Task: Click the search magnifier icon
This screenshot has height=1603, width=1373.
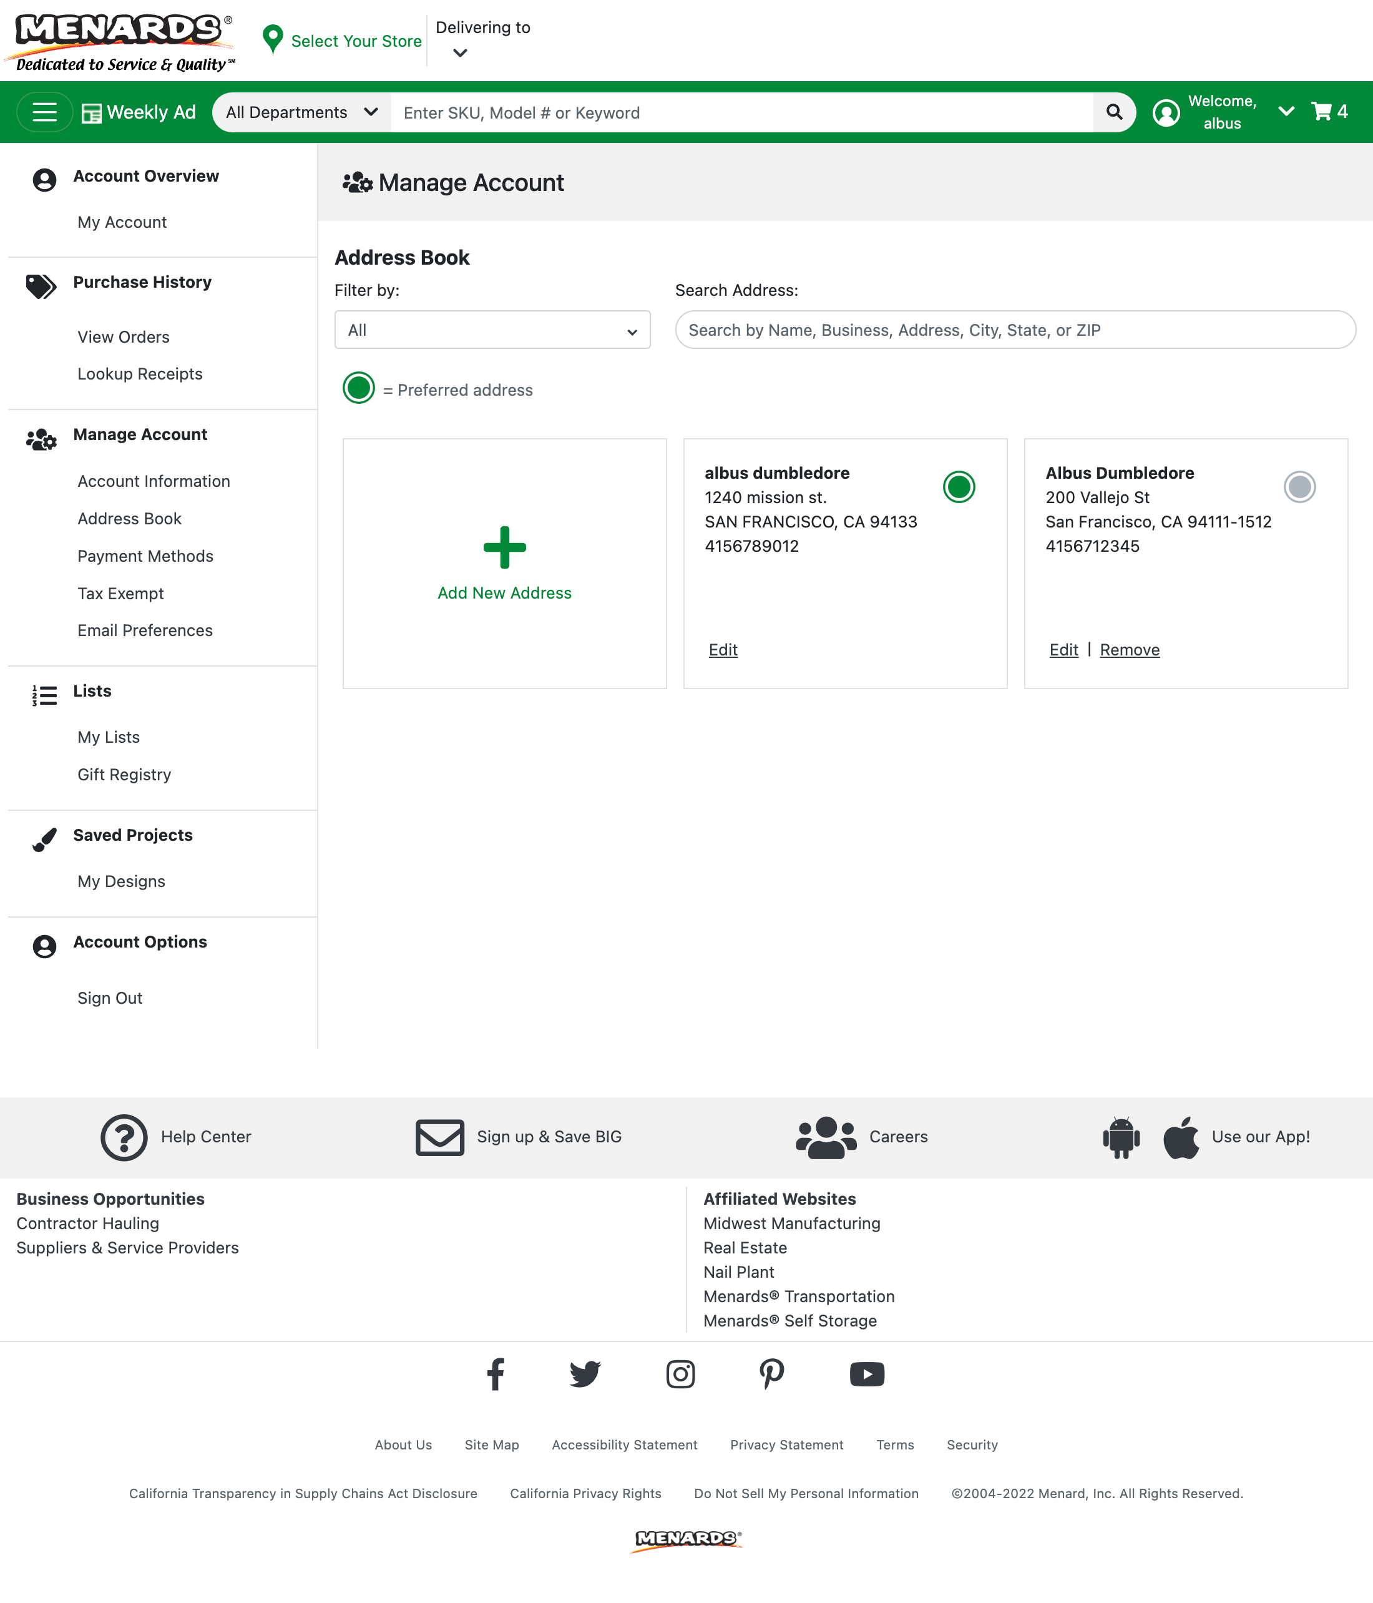Action: coord(1114,112)
